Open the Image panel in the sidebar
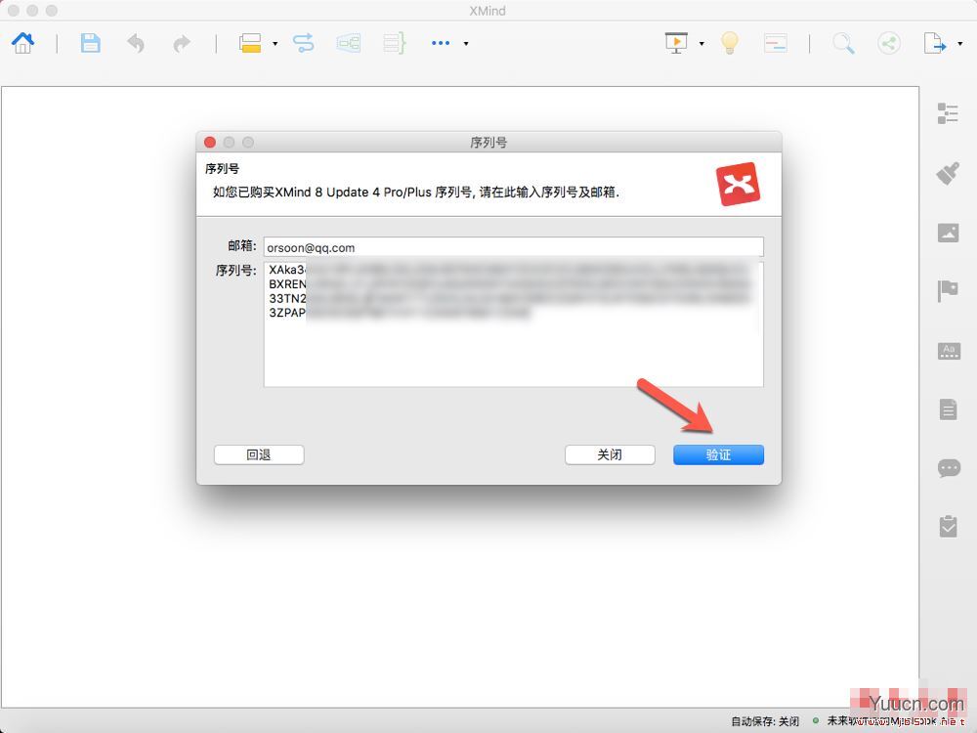Viewport: 977px width, 733px height. pyautogui.click(x=949, y=233)
